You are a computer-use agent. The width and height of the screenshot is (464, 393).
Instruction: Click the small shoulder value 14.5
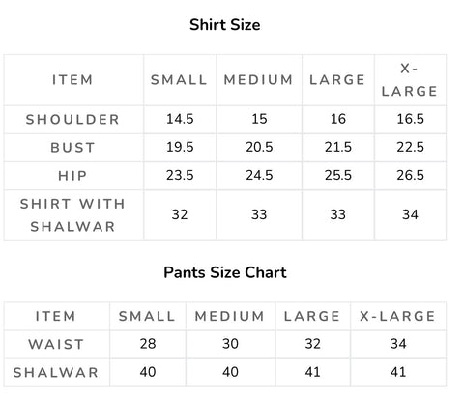[x=180, y=119]
